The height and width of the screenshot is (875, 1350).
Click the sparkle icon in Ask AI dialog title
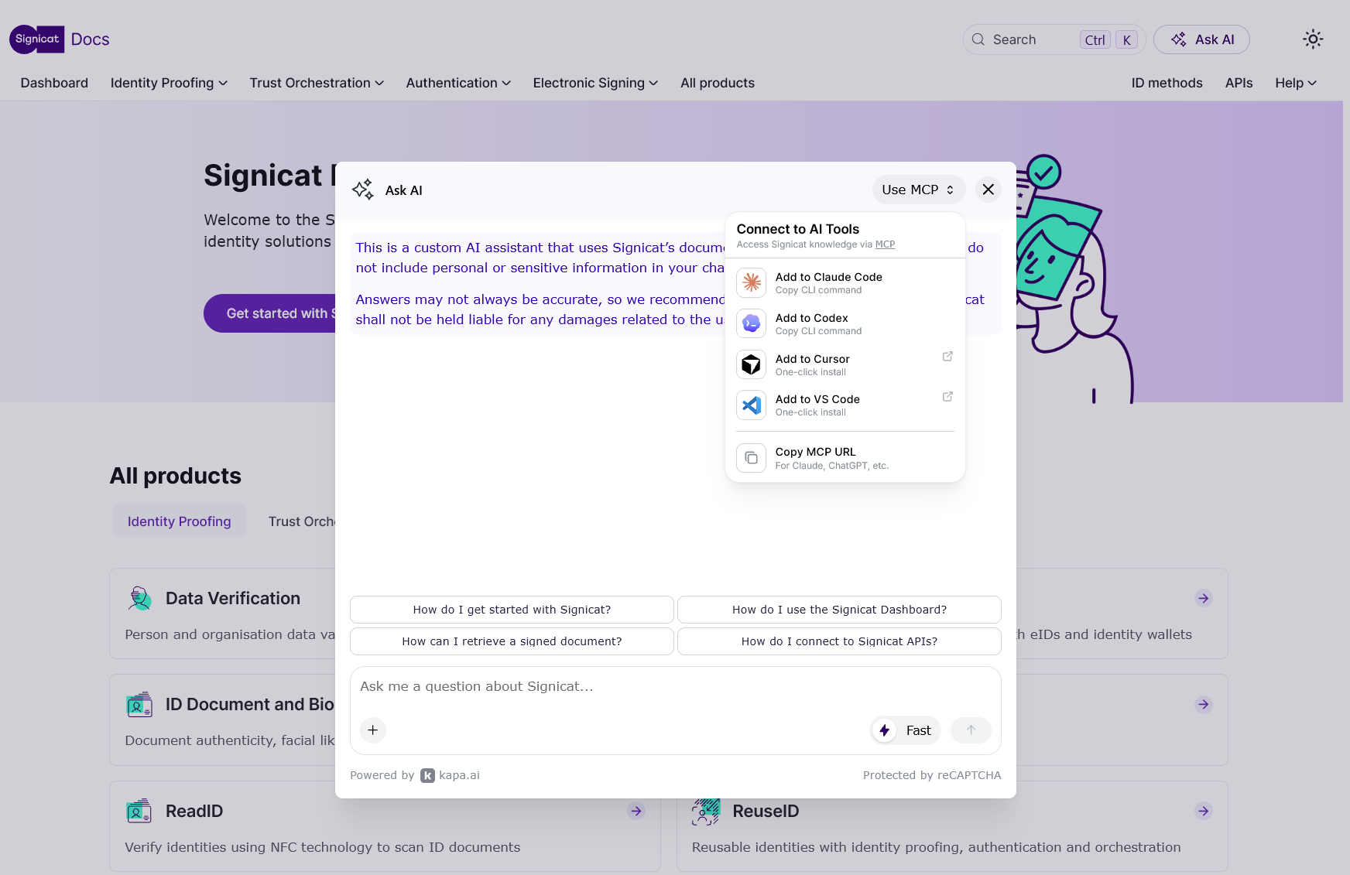click(x=363, y=190)
